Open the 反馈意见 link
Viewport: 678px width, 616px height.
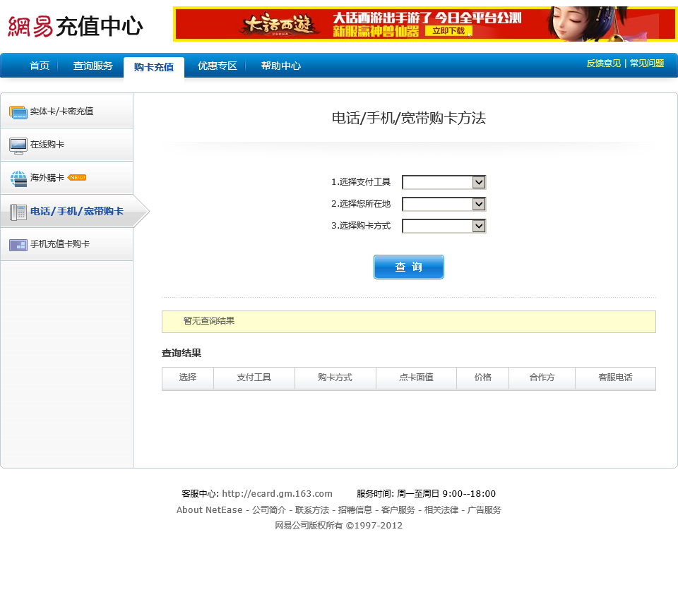point(603,64)
